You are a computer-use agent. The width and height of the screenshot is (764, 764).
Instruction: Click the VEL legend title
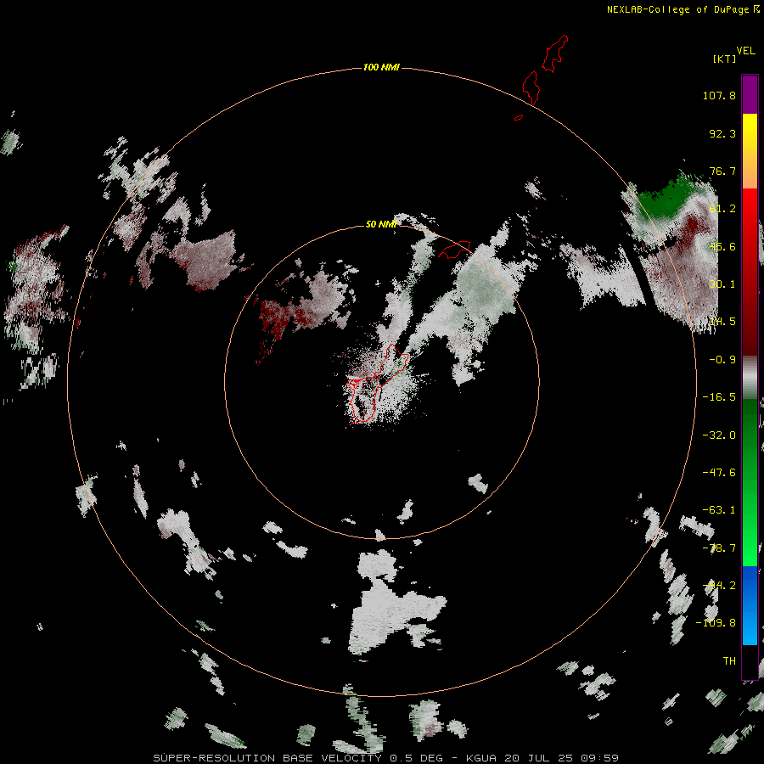pos(745,51)
